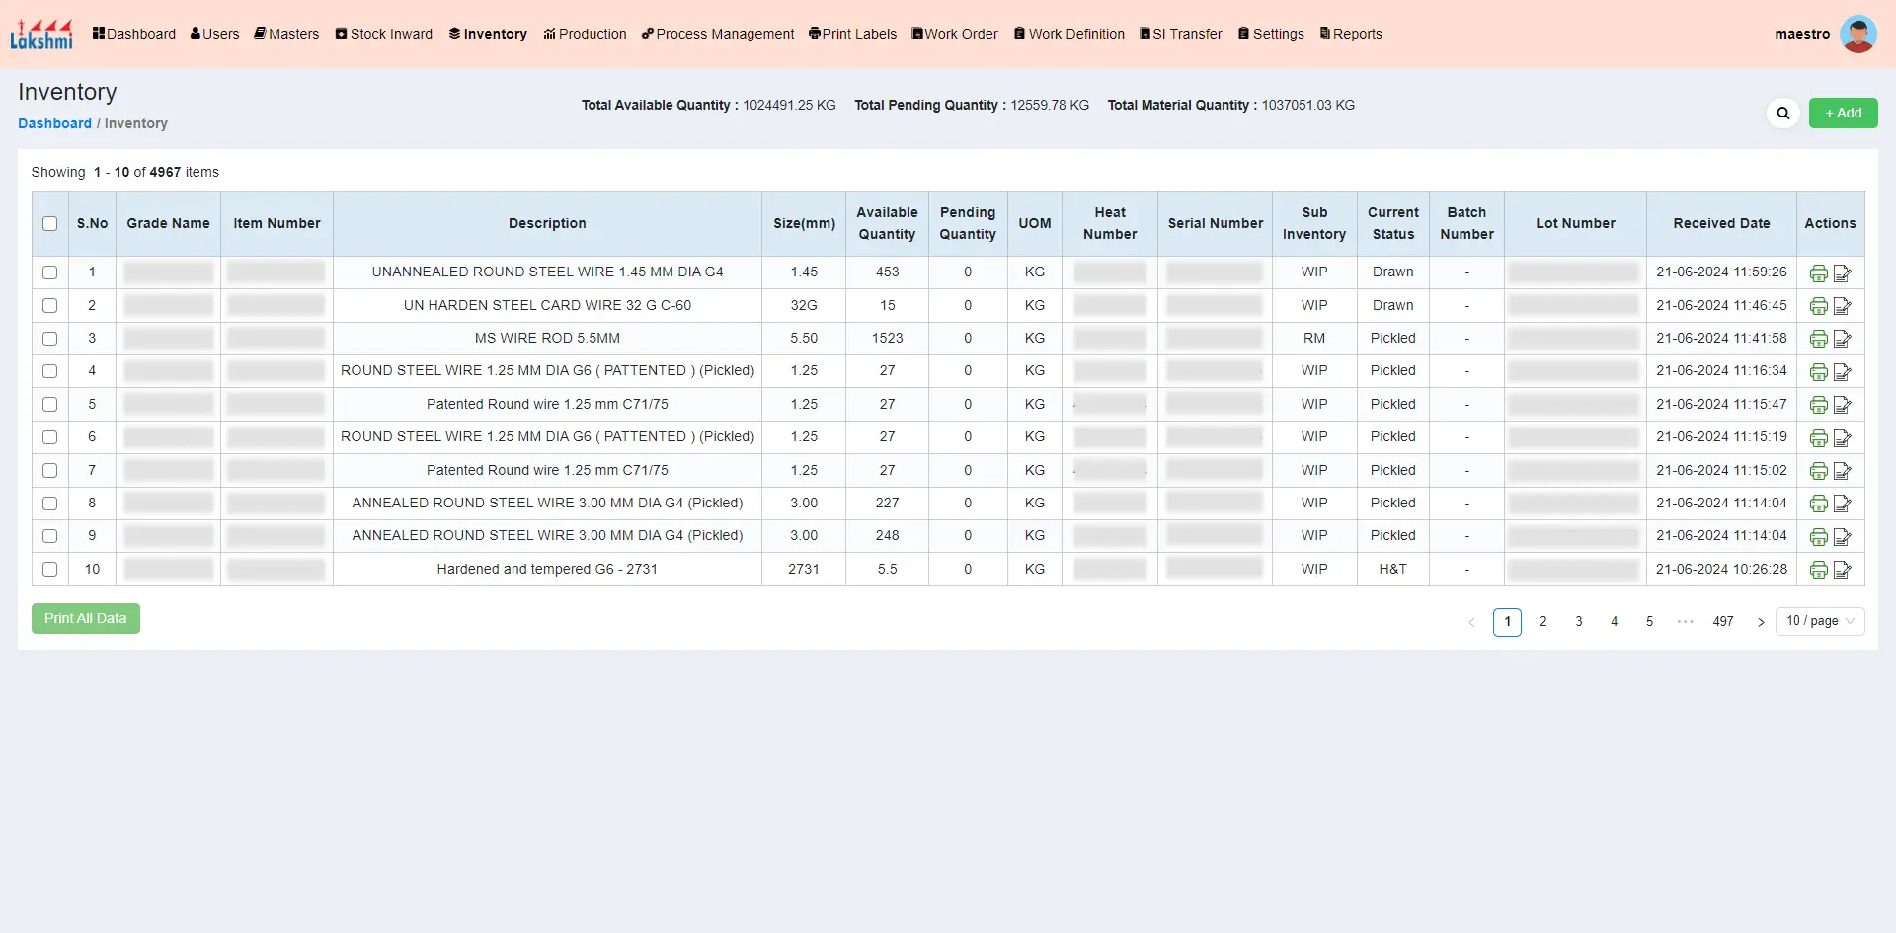Click the print icon for row 1
This screenshot has width=1896, height=933.
(1818, 273)
